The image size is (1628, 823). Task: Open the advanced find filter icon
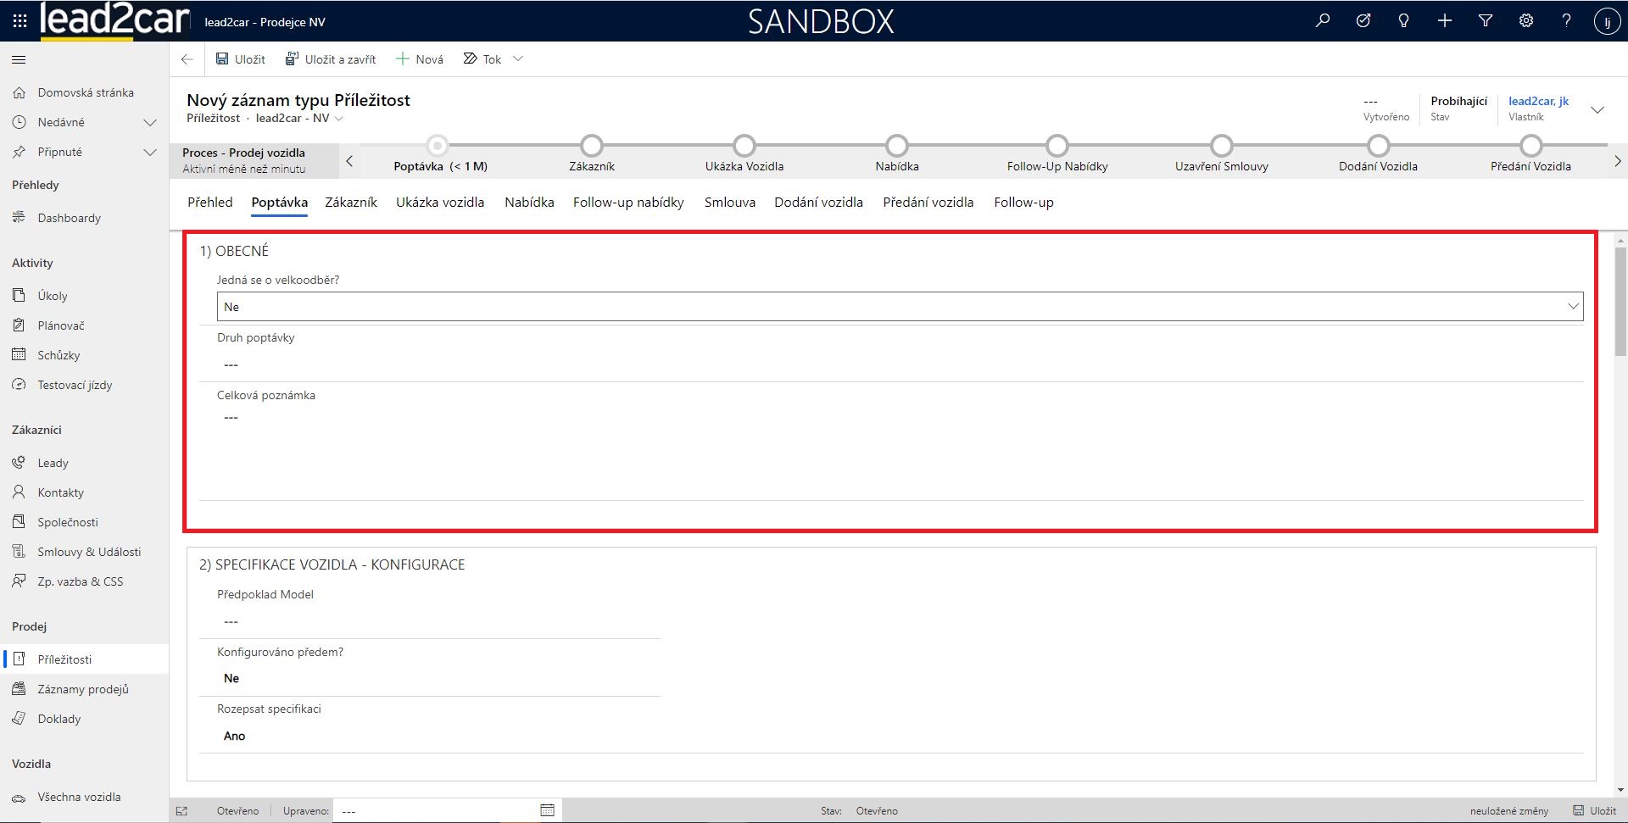[1485, 21]
